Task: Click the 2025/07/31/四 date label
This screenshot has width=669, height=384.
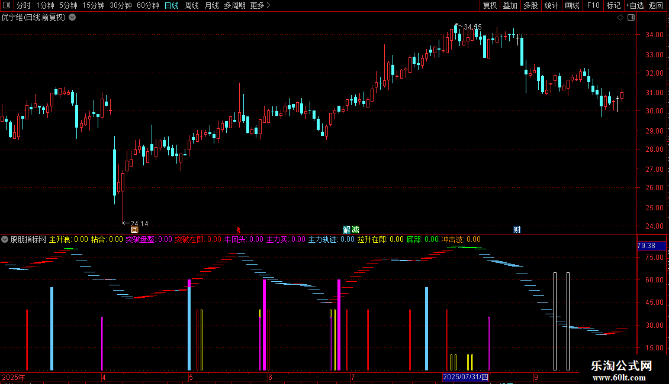Action: click(465, 377)
